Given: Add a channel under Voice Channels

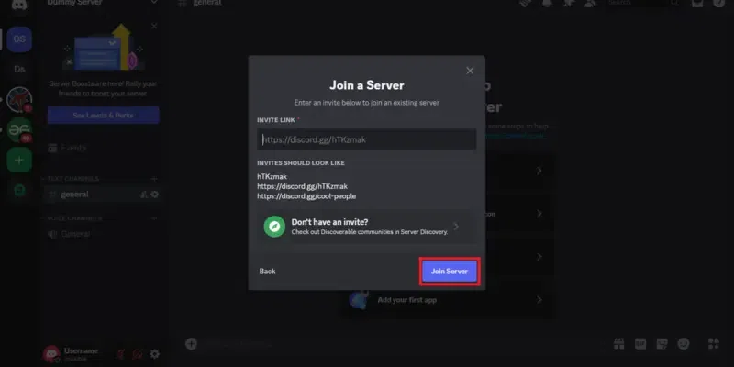Looking at the screenshot, I should [x=154, y=218].
